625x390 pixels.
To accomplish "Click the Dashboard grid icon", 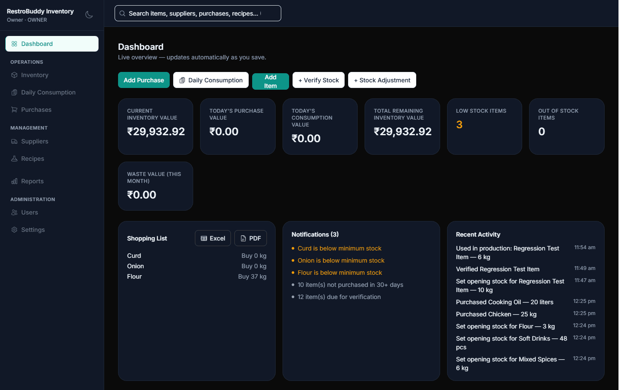I will coord(14,44).
